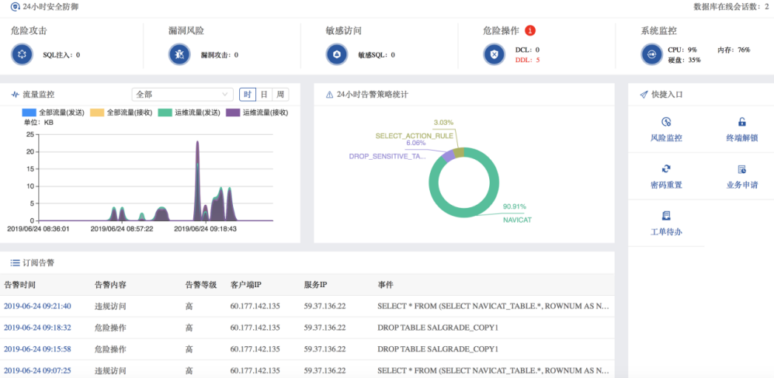
Task: Open 终端解锁 unlock icon
Action: [742, 122]
